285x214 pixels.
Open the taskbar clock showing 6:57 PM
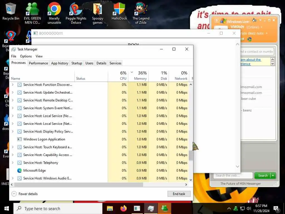[261, 208]
